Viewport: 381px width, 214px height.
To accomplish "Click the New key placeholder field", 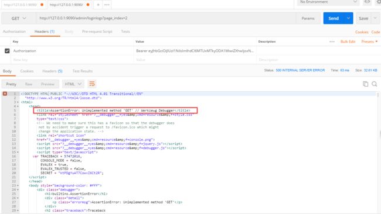I will pos(73,60).
